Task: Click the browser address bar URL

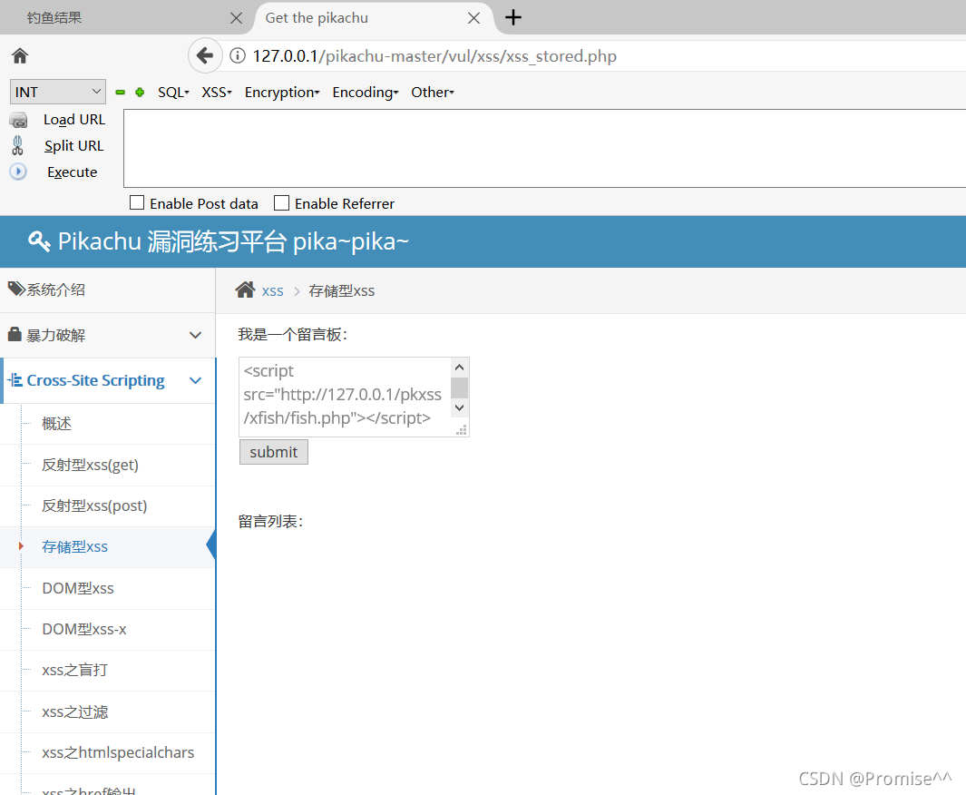Action: click(434, 56)
